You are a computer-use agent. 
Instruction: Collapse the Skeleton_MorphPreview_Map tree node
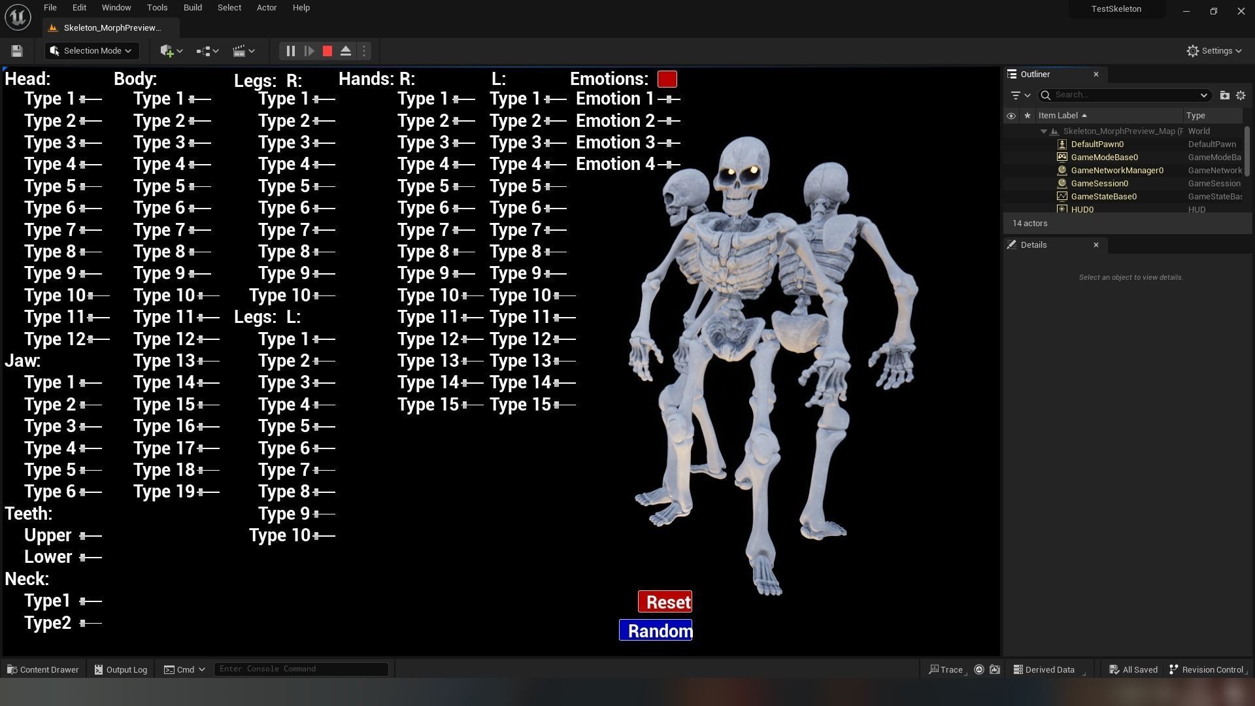1044,131
